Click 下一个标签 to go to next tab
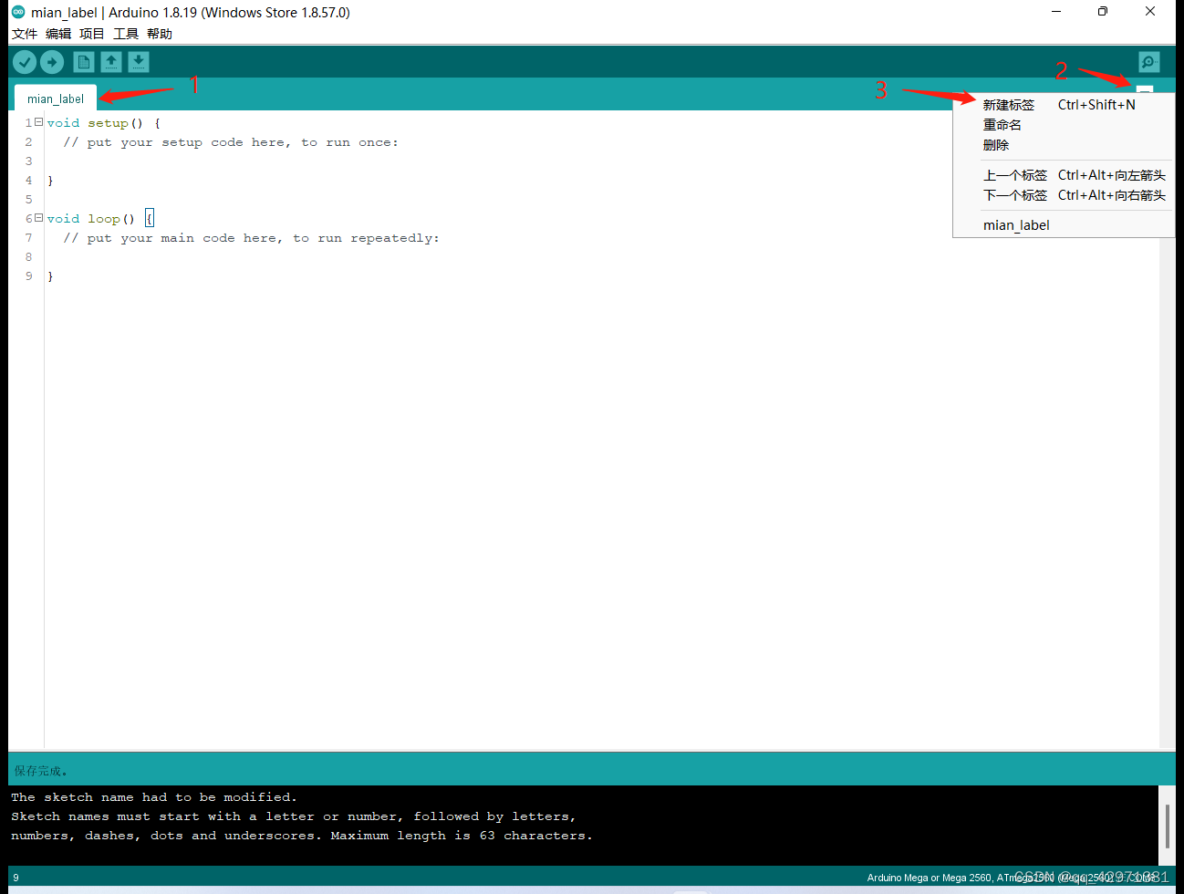This screenshot has width=1184, height=894. (1015, 194)
